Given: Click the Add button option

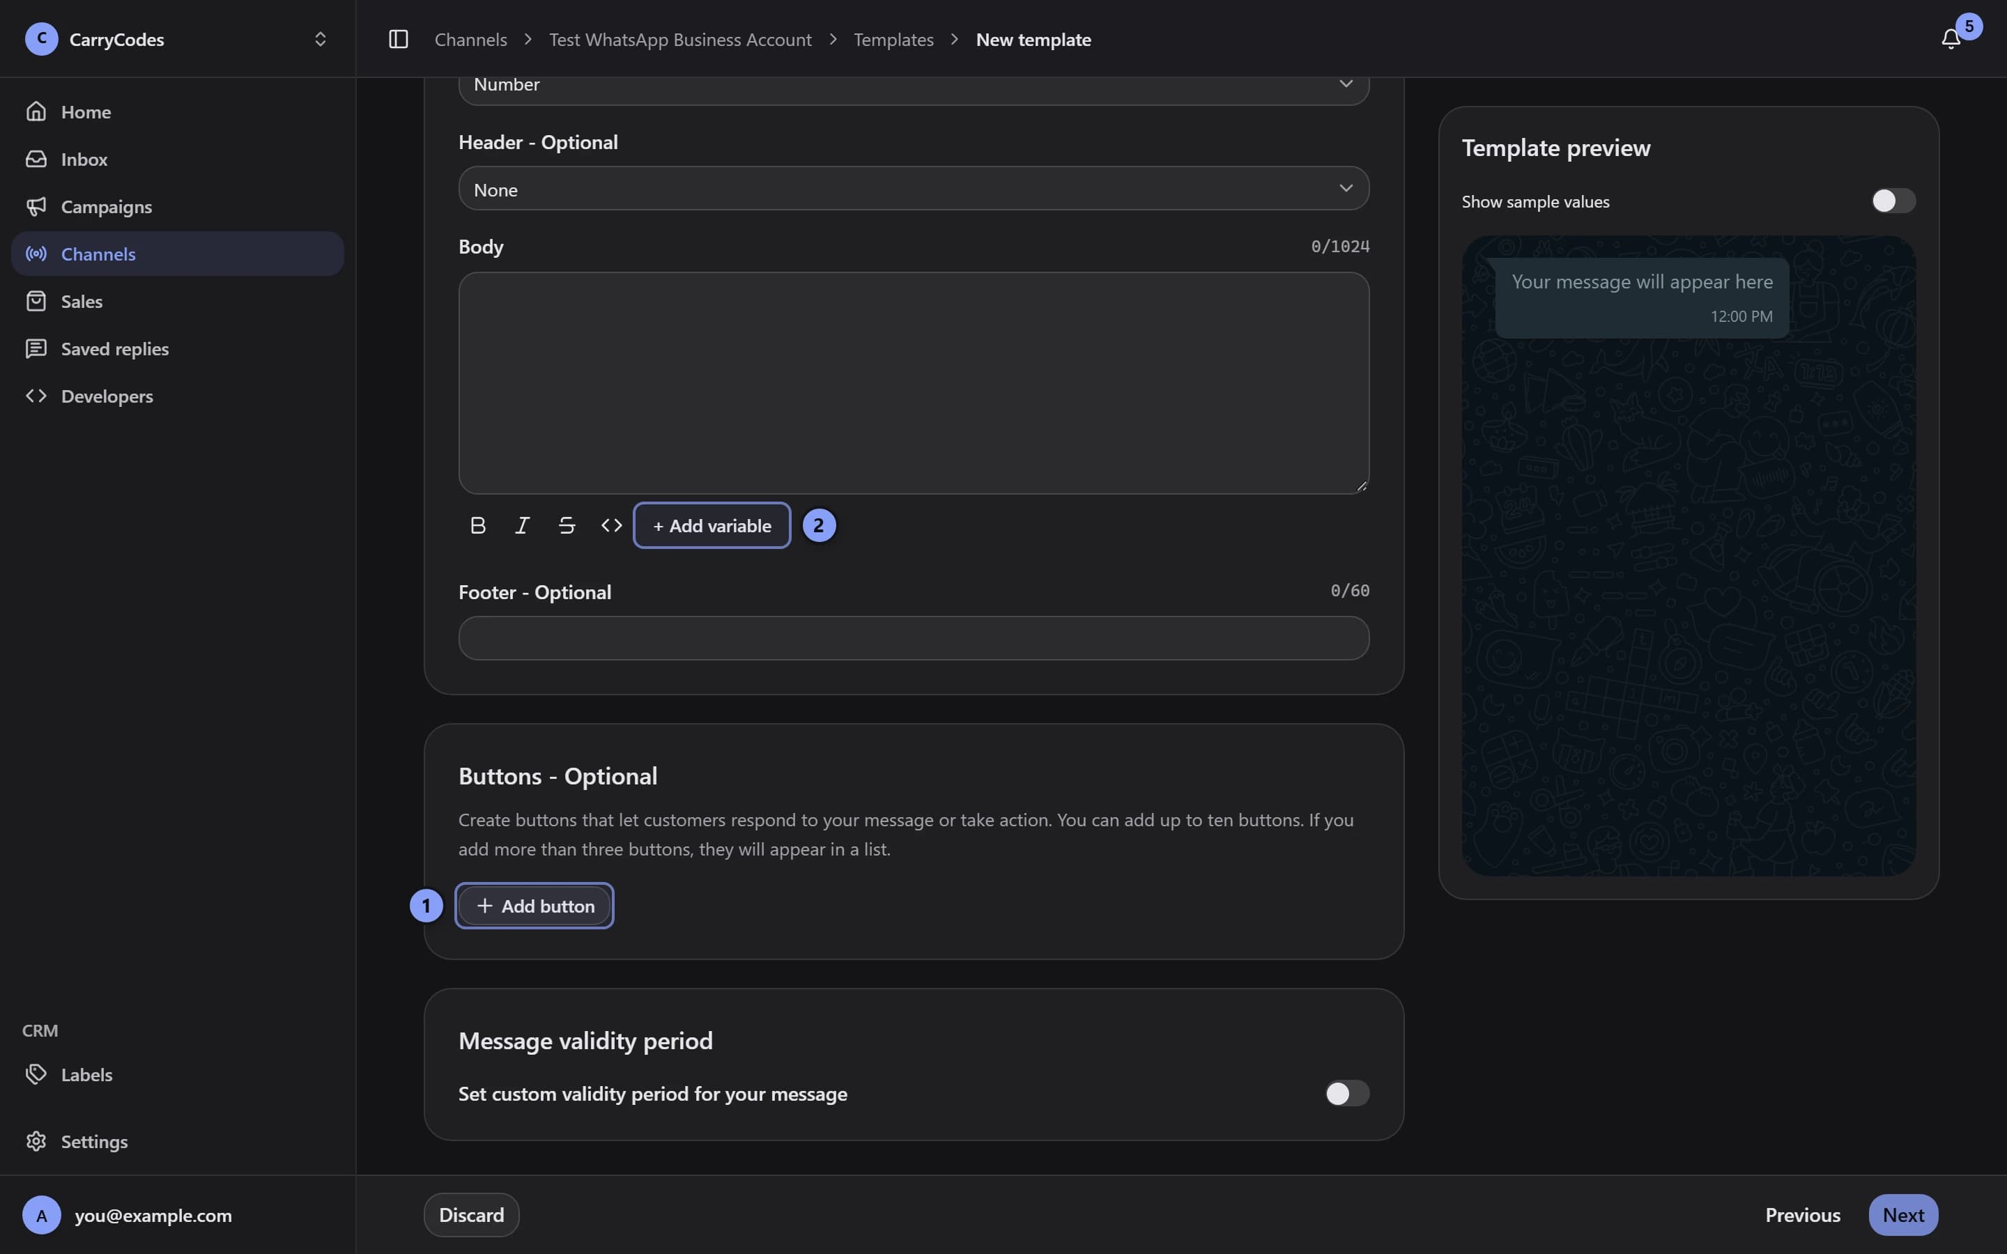Looking at the screenshot, I should pyautogui.click(x=535, y=906).
